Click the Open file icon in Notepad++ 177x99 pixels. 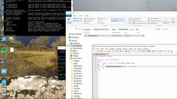pos(97,51)
